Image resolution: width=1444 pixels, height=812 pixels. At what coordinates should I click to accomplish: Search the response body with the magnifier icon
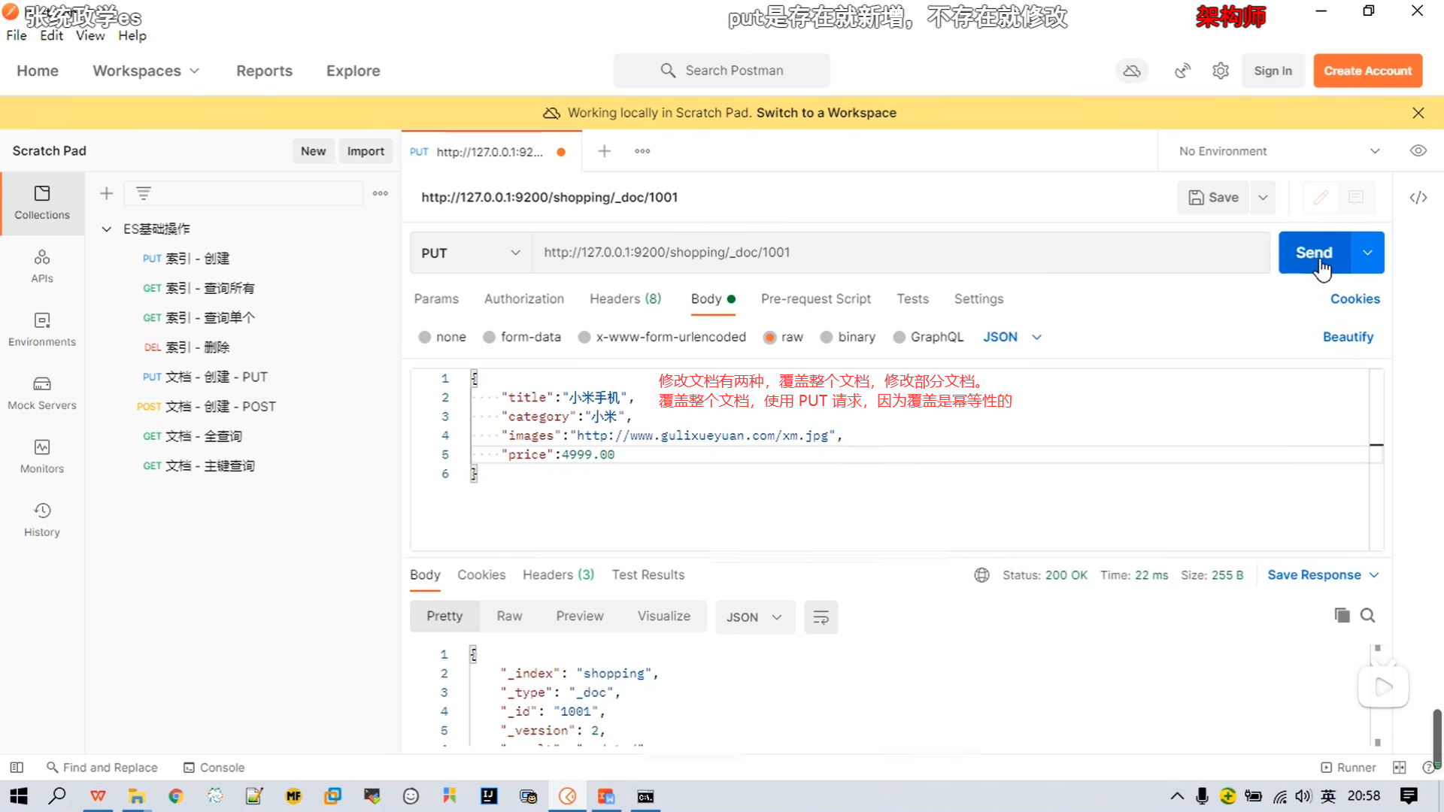click(x=1368, y=616)
